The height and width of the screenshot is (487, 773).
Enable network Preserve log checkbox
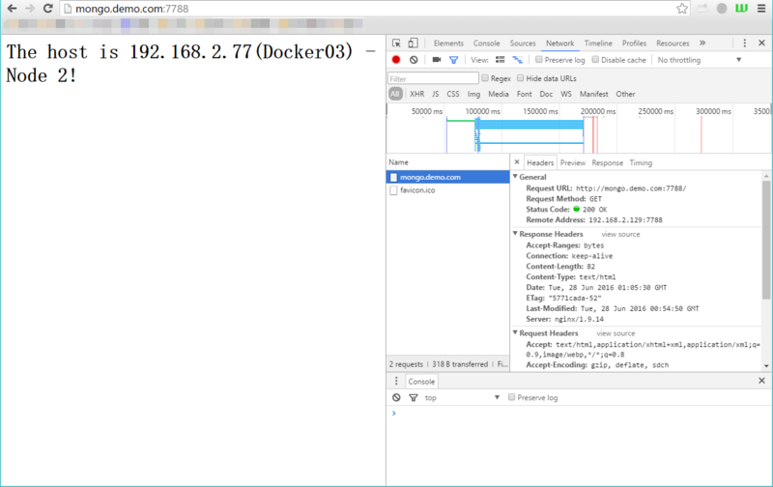click(539, 60)
